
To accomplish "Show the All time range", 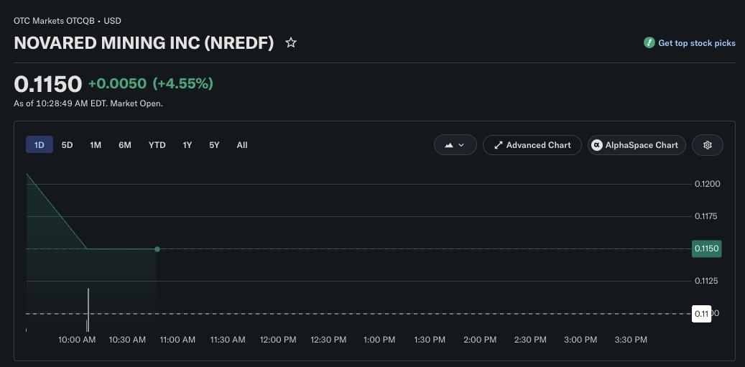I will pyautogui.click(x=242, y=145).
